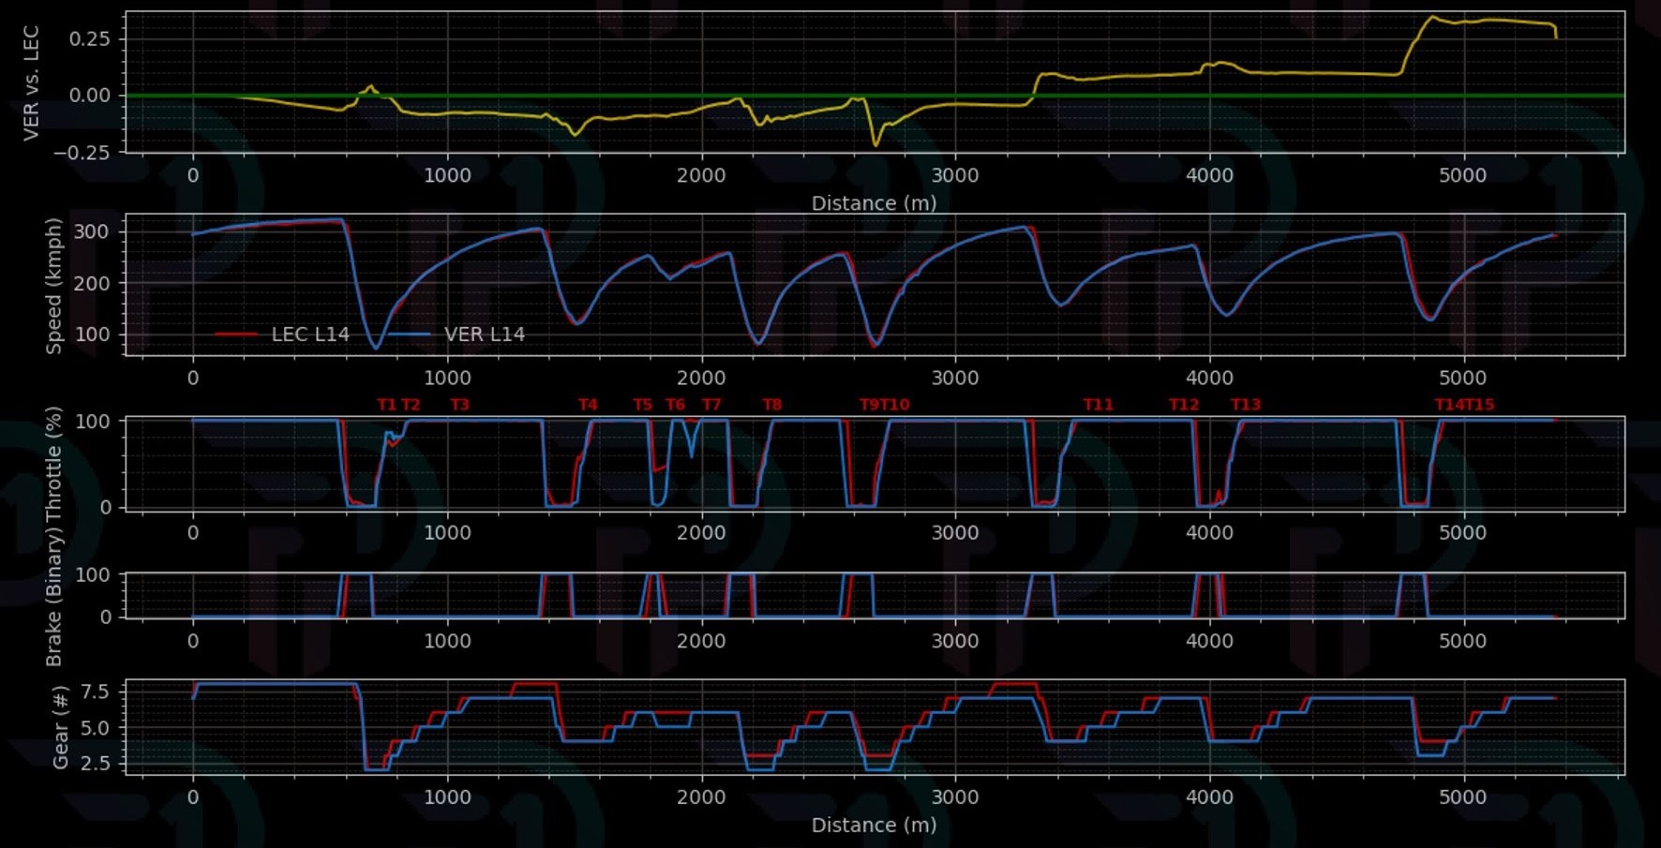Click the 300 speed axis tick label
Image resolution: width=1661 pixels, height=848 pixels.
click(91, 231)
